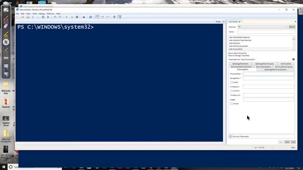
Task: Open the Add-ons menu
Action: click(x=51, y=14)
